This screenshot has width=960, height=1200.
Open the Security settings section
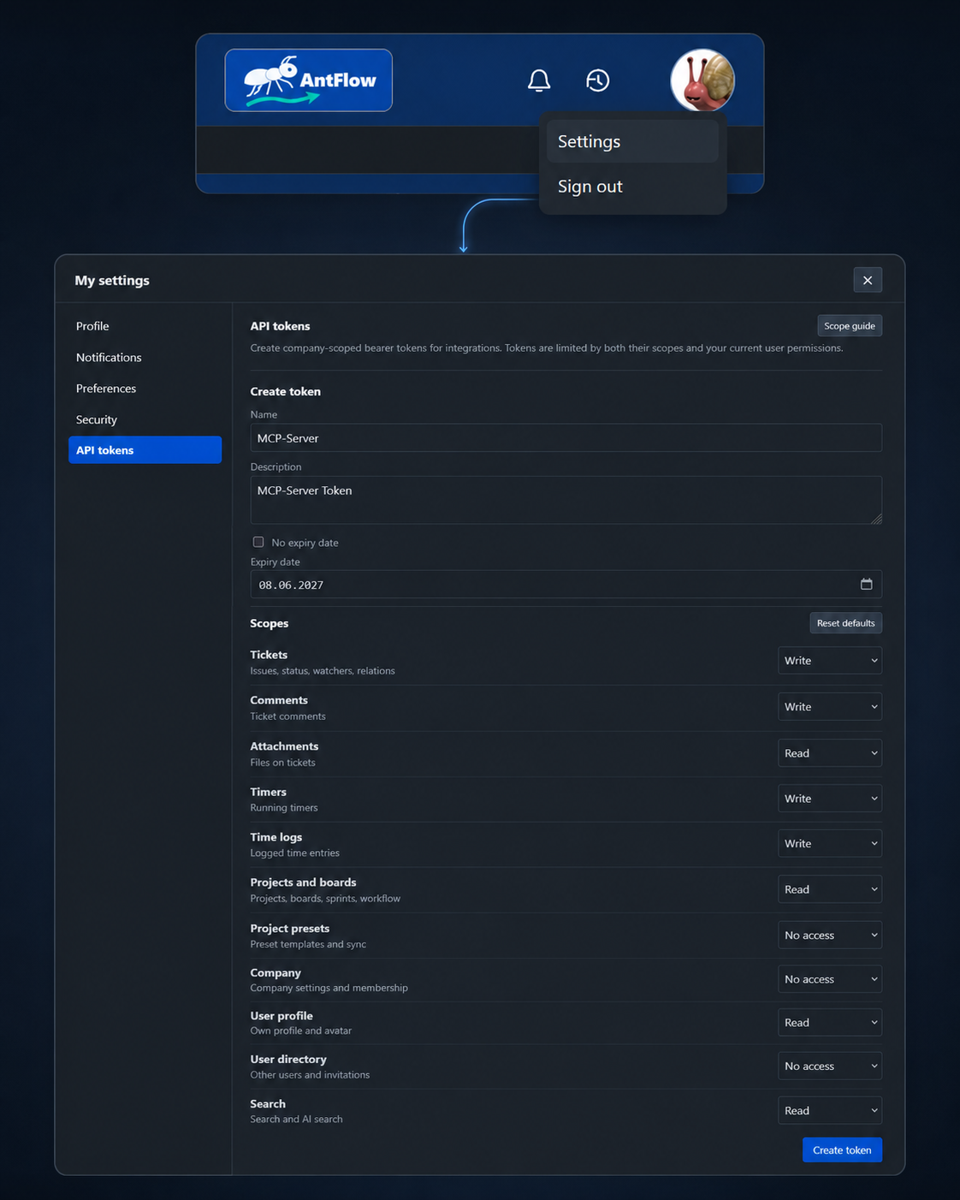coord(145,419)
